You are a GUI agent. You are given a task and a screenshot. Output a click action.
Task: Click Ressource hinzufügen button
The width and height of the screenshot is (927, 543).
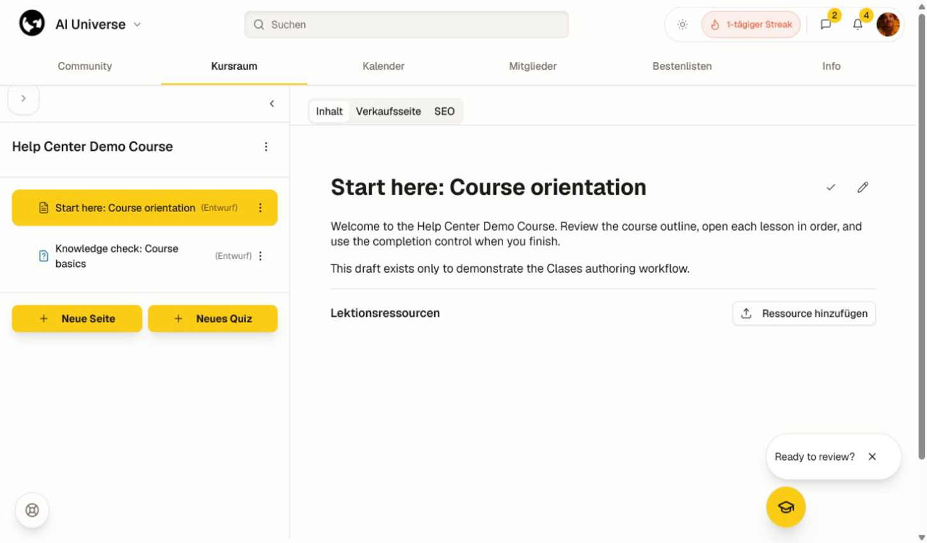(x=804, y=314)
